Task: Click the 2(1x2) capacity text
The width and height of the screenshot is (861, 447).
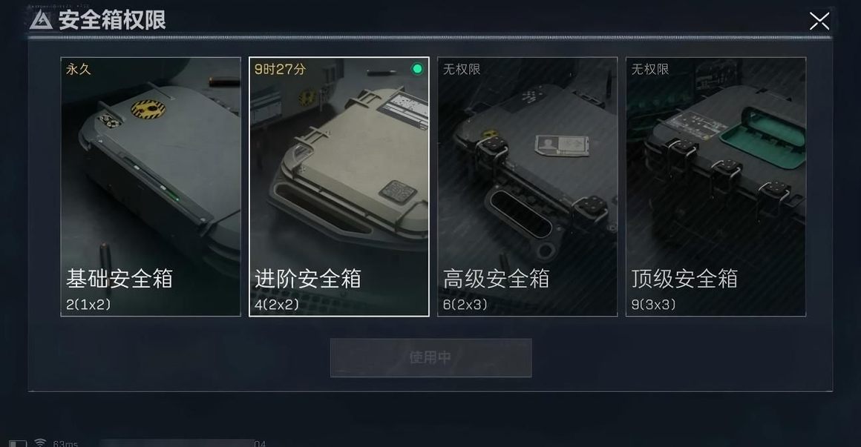Action: pos(88,305)
